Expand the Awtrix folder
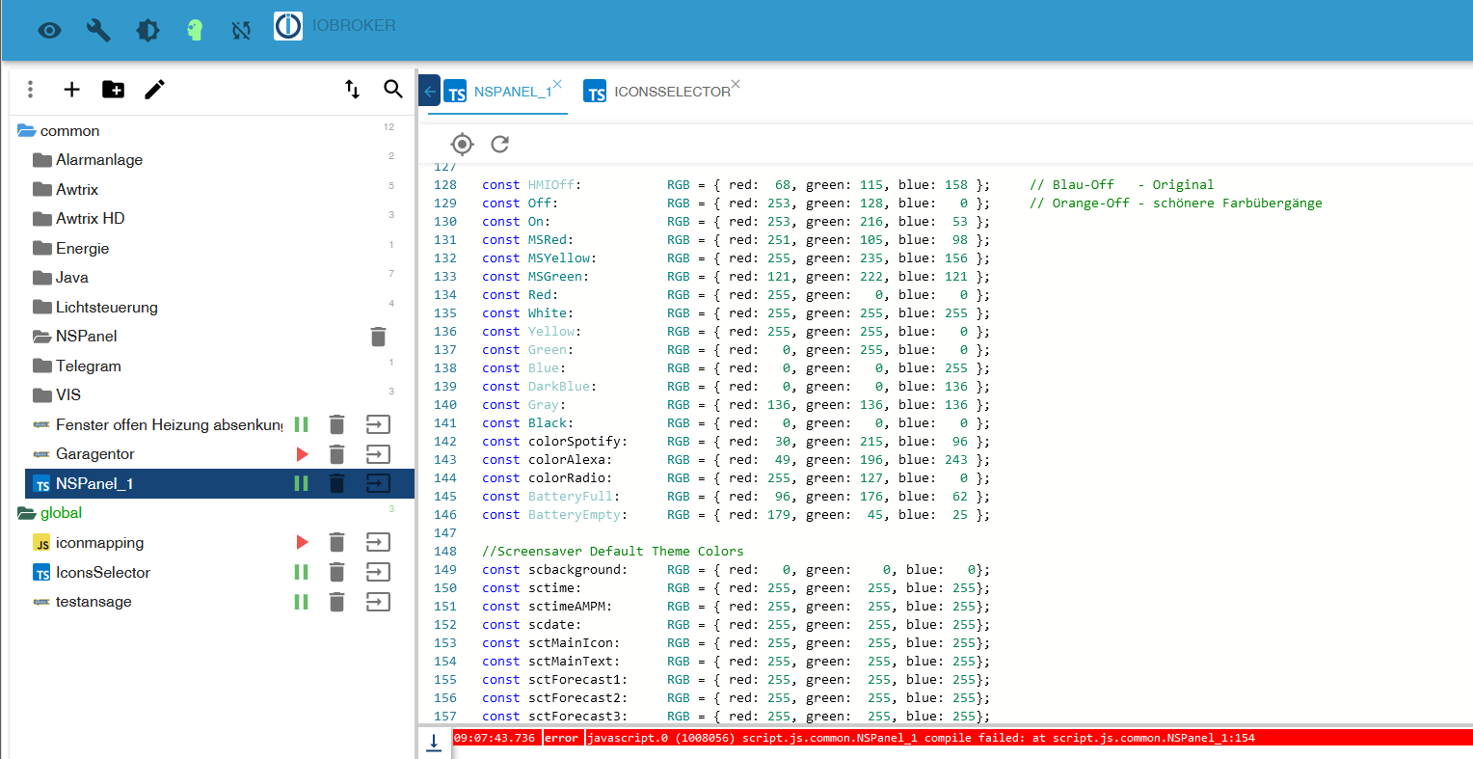 tap(41, 190)
